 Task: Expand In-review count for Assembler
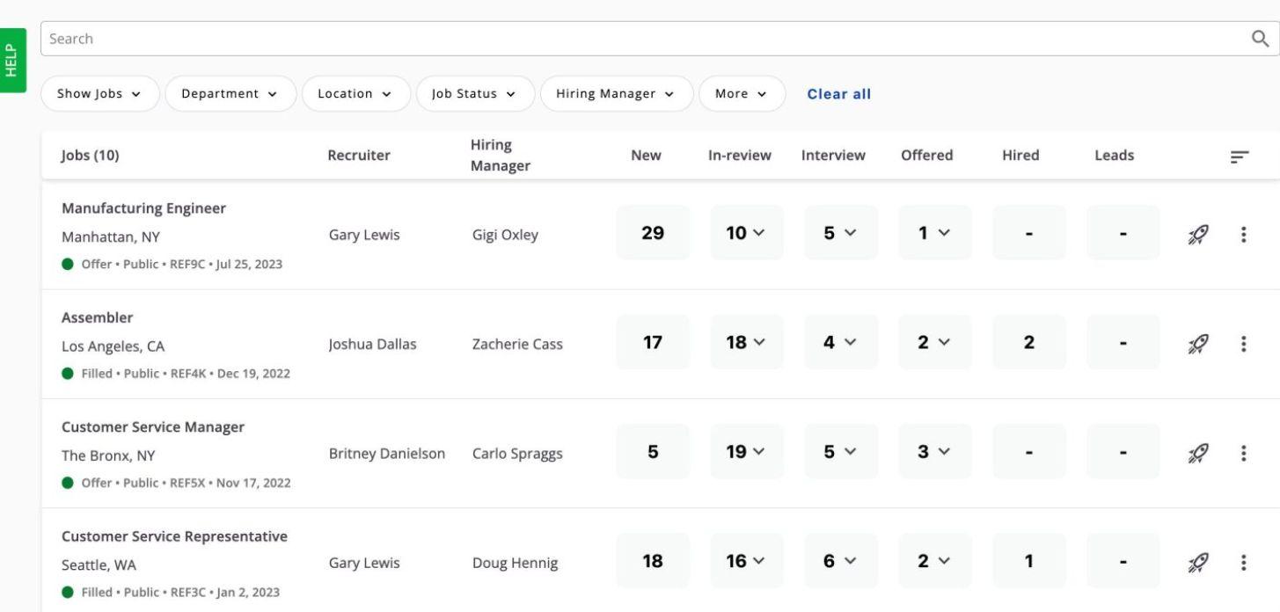(746, 343)
